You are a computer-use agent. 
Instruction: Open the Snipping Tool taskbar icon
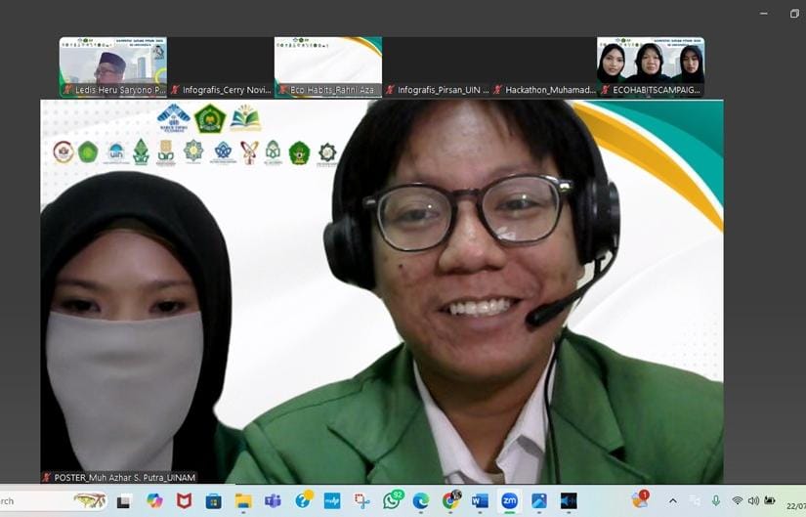click(x=361, y=501)
